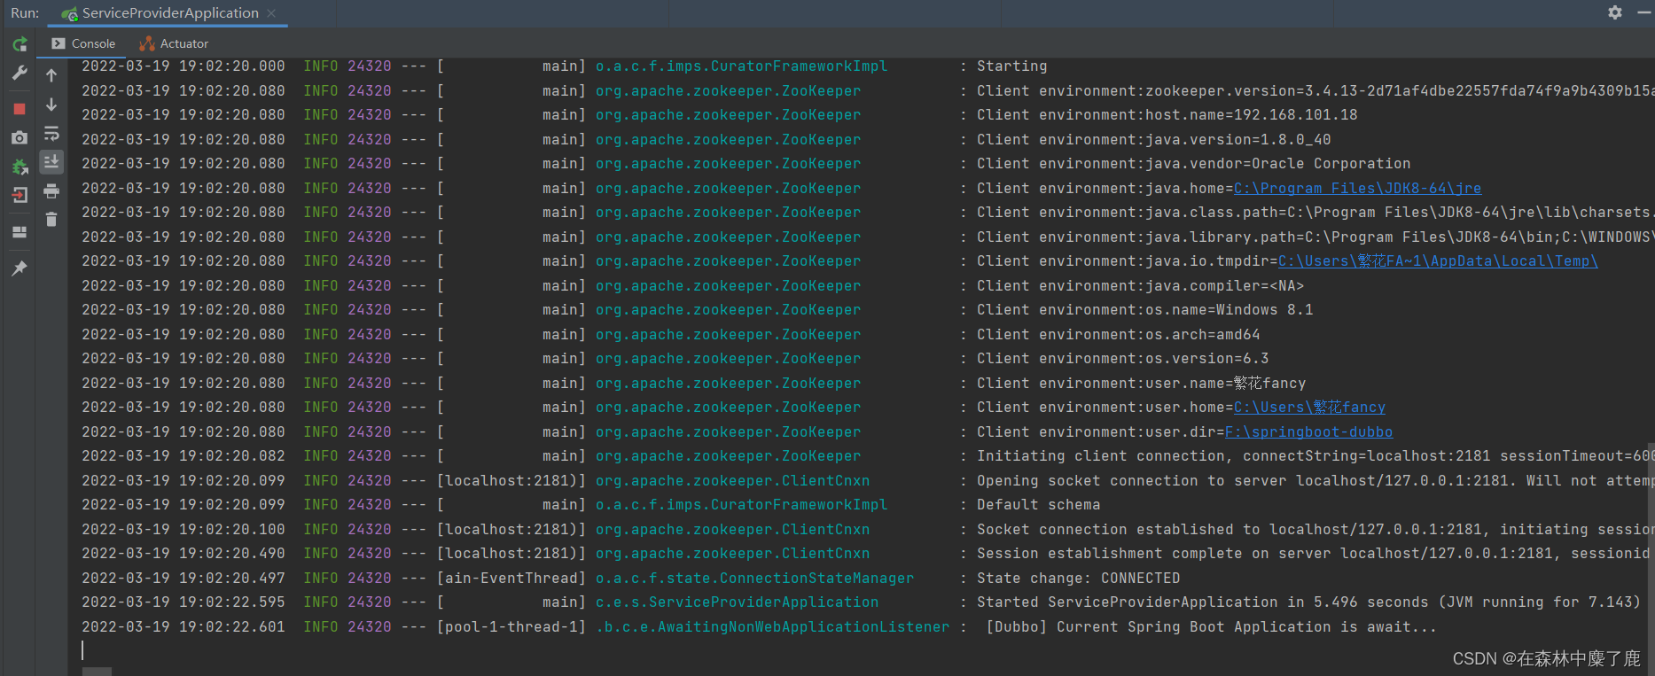Open the AppData\Local\Temp path link

coord(1438,261)
